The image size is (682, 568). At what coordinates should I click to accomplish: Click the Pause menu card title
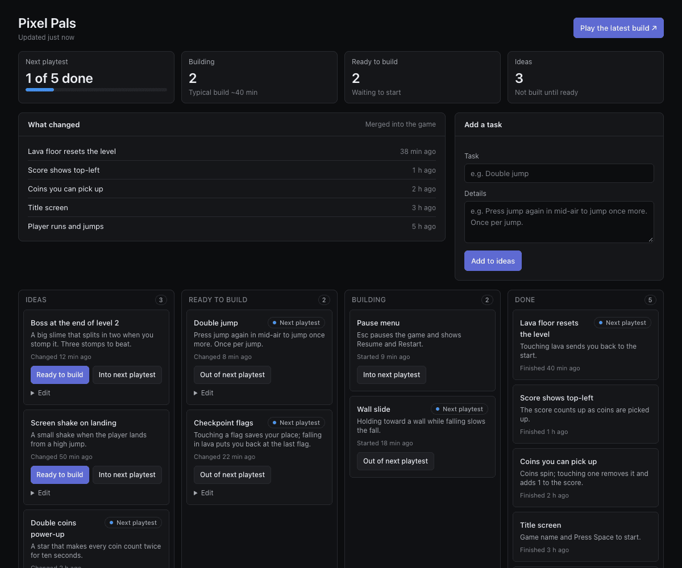tap(378, 323)
